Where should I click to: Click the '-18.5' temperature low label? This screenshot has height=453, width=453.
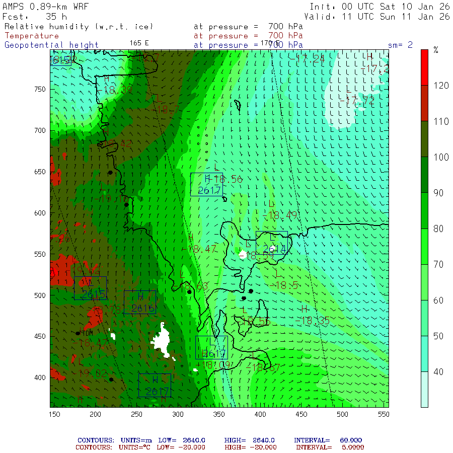pyautogui.click(x=284, y=286)
